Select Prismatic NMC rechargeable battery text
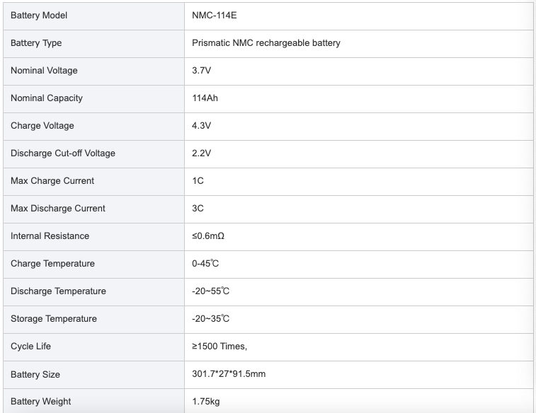The image size is (536, 413). [266, 43]
